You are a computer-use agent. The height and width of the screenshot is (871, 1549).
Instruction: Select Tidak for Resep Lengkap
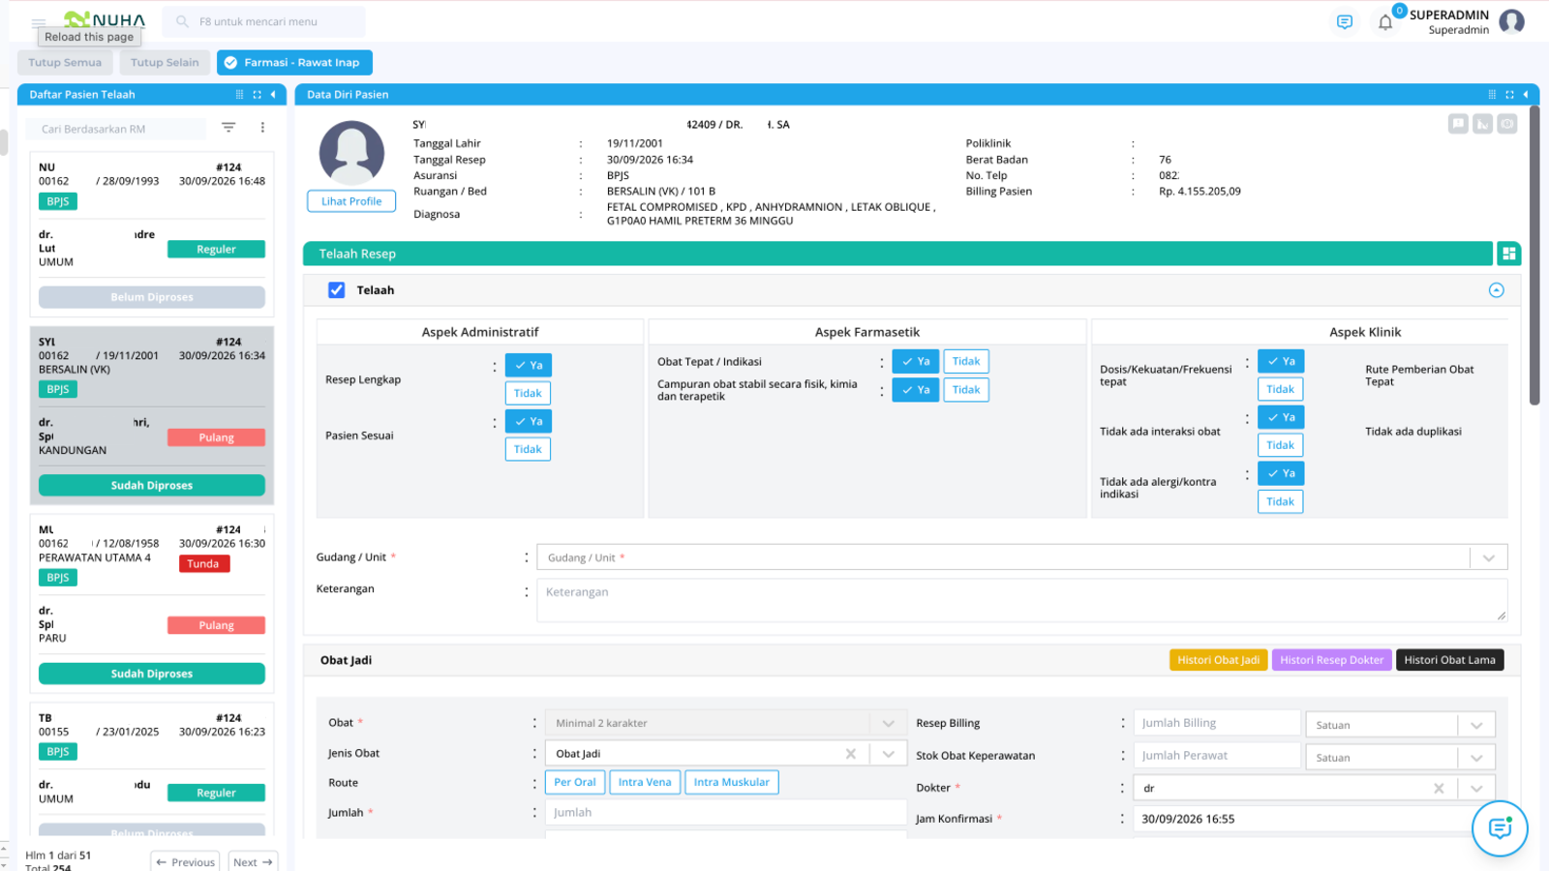pos(528,393)
